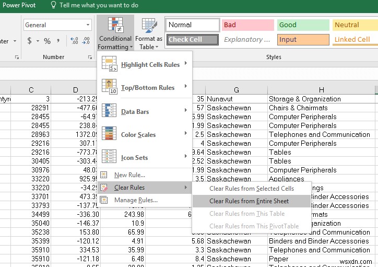Select column H header

click(321, 90)
